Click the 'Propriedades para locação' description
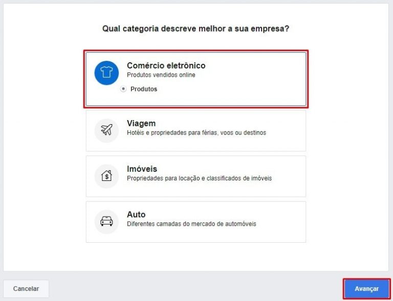 (x=199, y=178)
